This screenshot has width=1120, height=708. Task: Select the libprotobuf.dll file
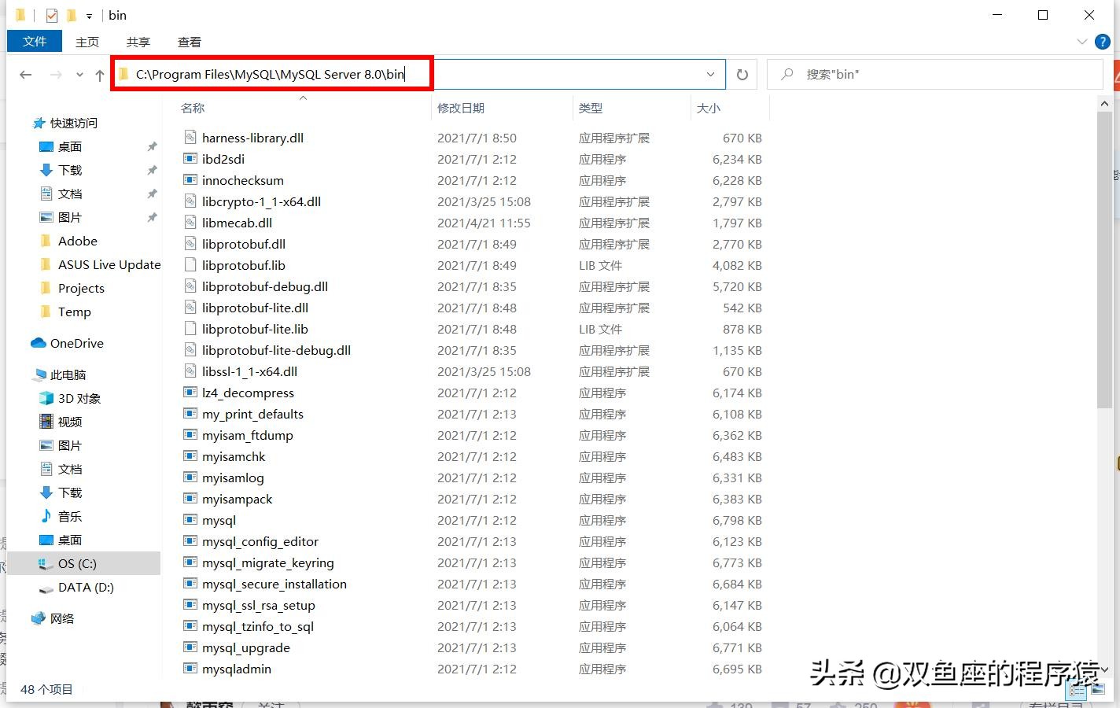pos(244,244)
